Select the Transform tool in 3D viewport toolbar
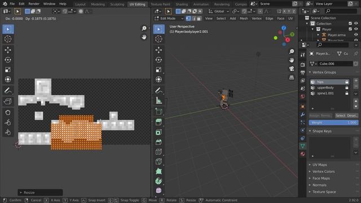The image size is (361, 203). 159,80
